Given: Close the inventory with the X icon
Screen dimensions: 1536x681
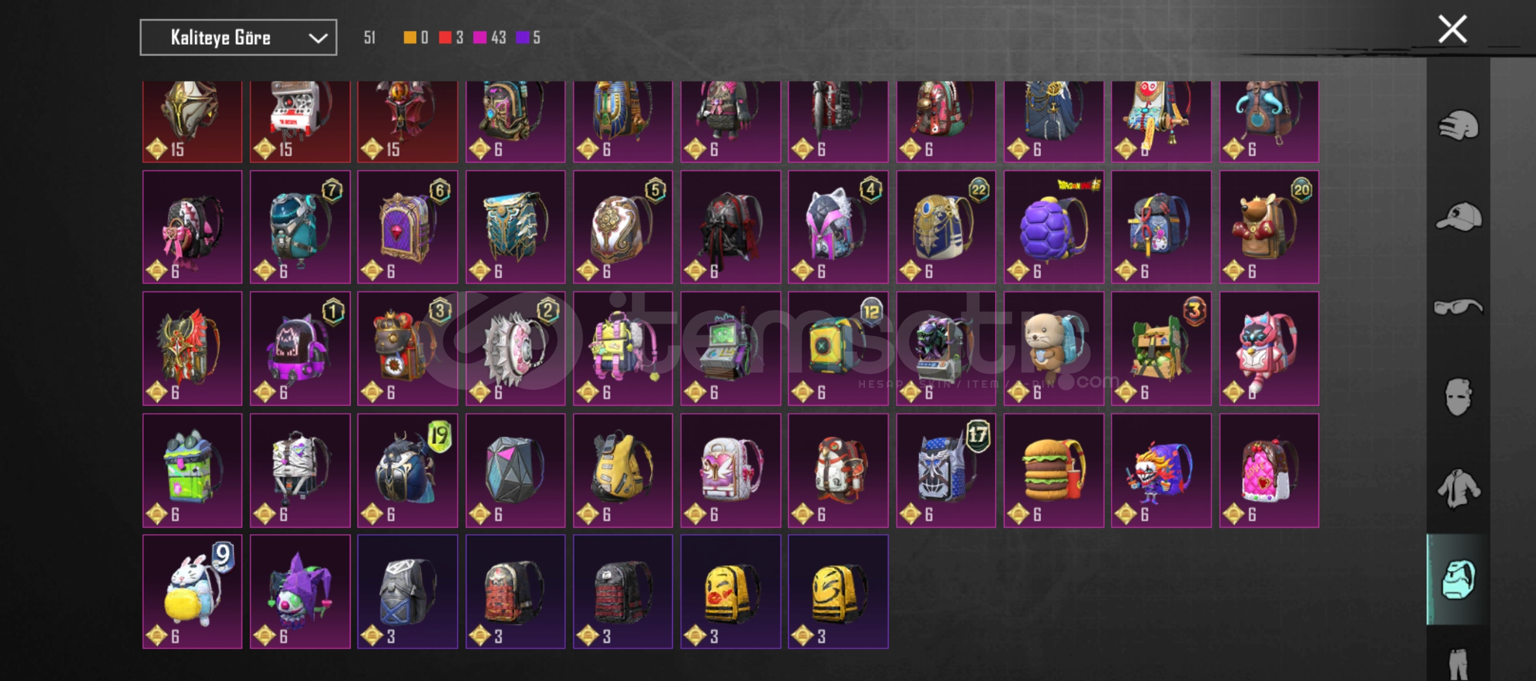Looking at the screenshot, I should pyautogui.click(x=1452, y=29).
